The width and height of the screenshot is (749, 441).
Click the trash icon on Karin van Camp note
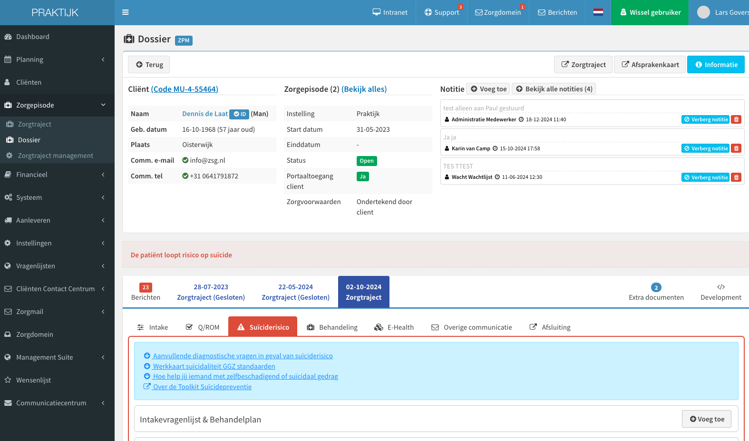[x=736, y=148]
